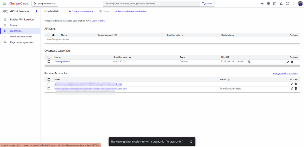Viewport: 304px width, 147px height.
Task: Open the main navigation hamburger menu
Action: click(x=4, y=4)
